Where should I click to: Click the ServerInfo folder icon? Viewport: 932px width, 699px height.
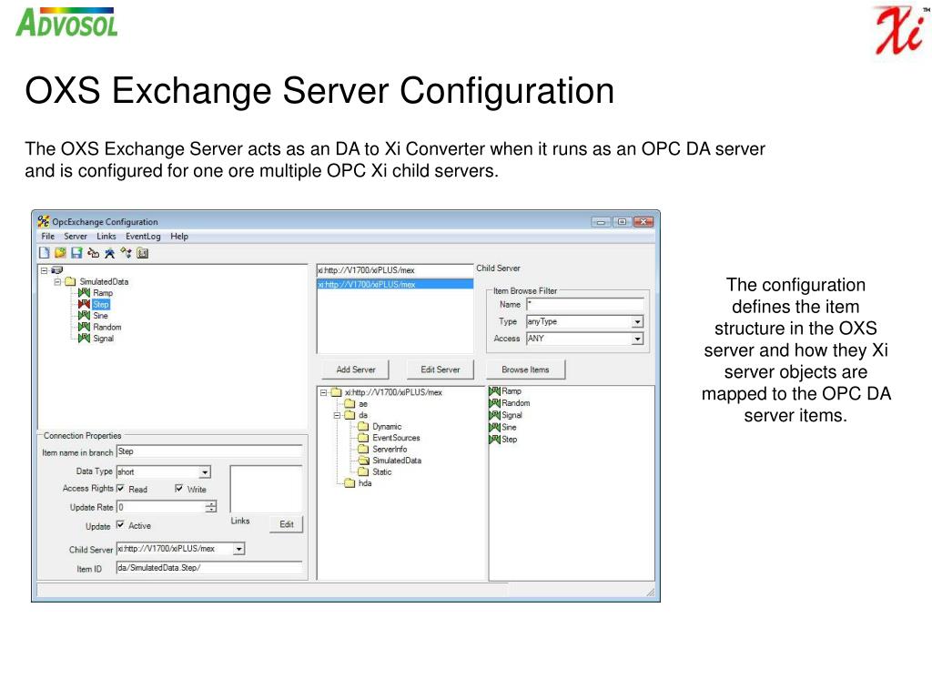363,449
